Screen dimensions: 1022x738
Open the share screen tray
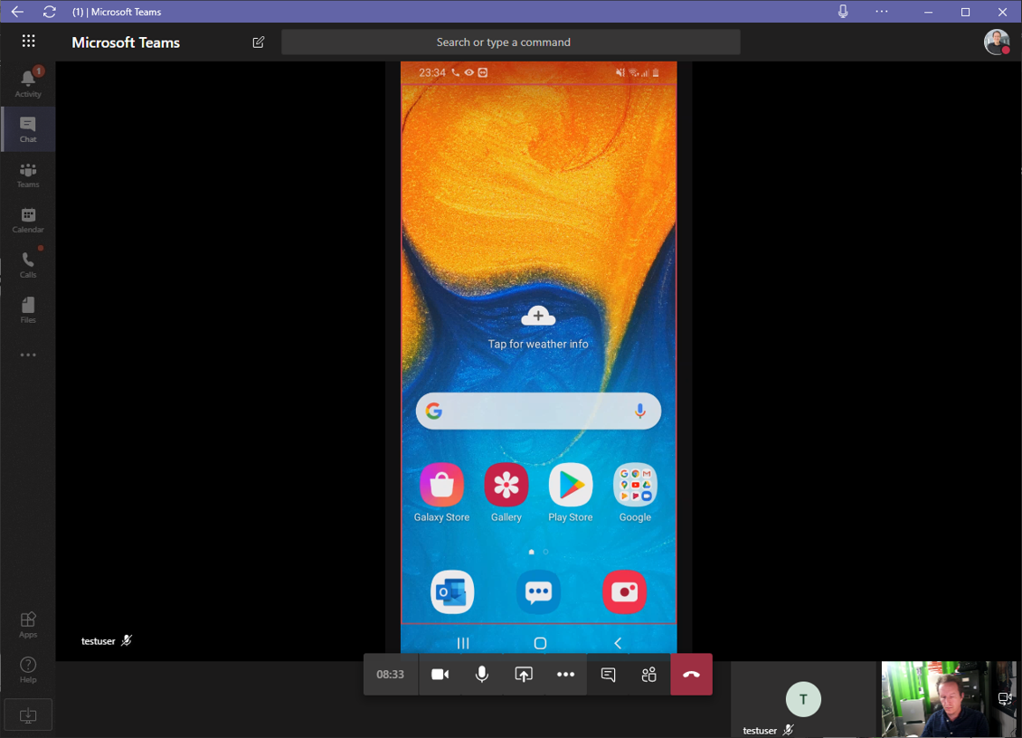(x=524, y=674)
